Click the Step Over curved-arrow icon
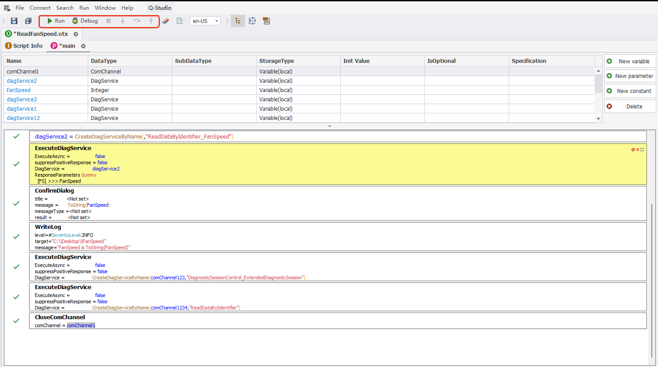Image resolution: width=658 pixels, height=367 pixels. click(137, 21)
